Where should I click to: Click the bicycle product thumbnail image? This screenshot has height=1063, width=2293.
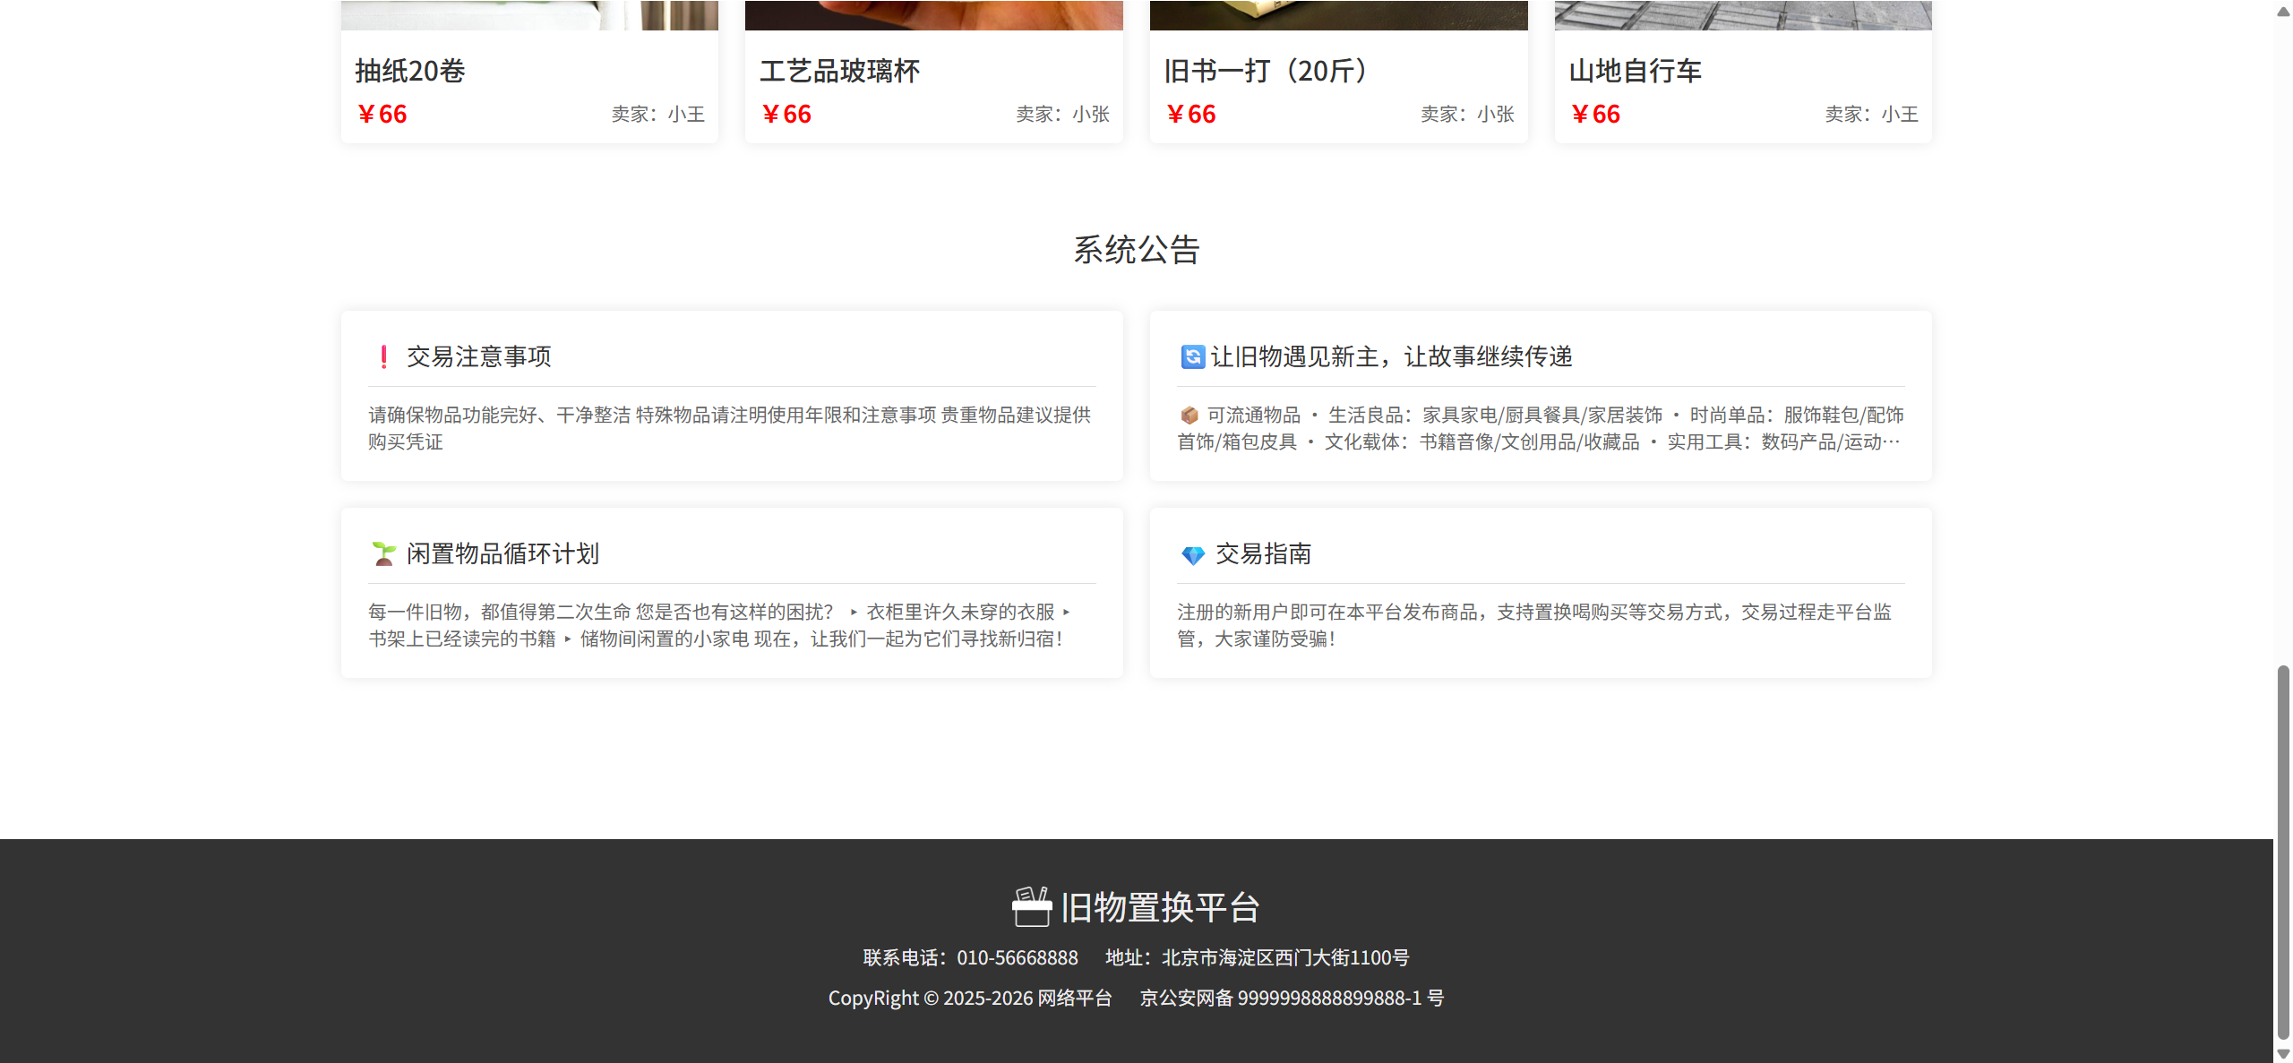(1743, 14)
